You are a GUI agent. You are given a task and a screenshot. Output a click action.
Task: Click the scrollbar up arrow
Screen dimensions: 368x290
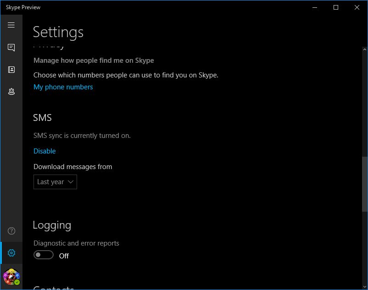click(x=364, y=49)
